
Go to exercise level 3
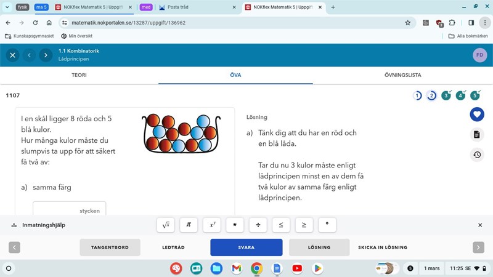coord(446,95)
